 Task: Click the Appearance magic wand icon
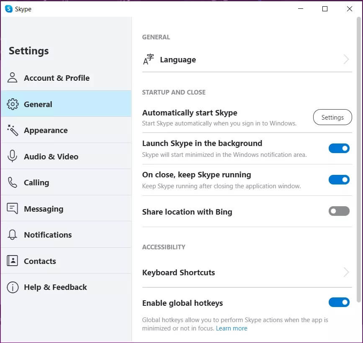[x=13, y=130]
